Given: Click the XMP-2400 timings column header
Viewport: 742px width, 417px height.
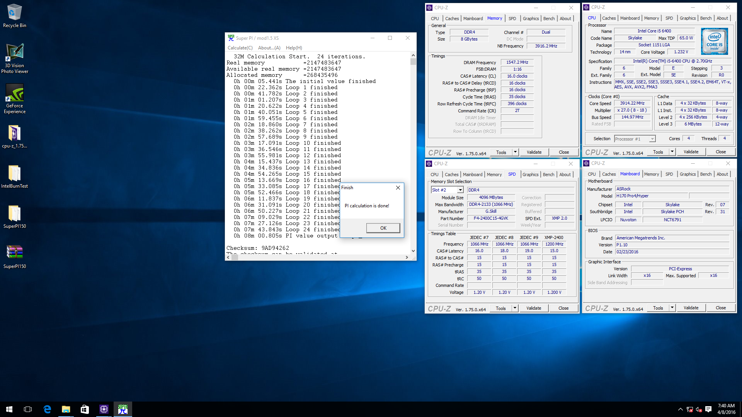Looking at the screenshot, I should coord(554,237).
